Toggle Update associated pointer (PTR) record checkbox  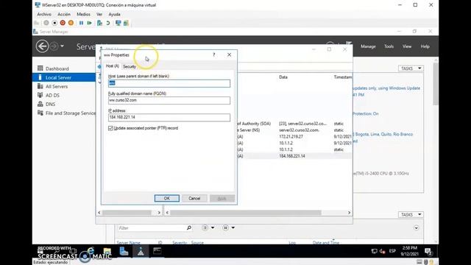point(110,128)
